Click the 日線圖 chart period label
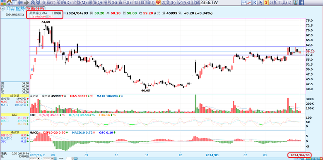The image size is (323, 160). coord(57,13)
